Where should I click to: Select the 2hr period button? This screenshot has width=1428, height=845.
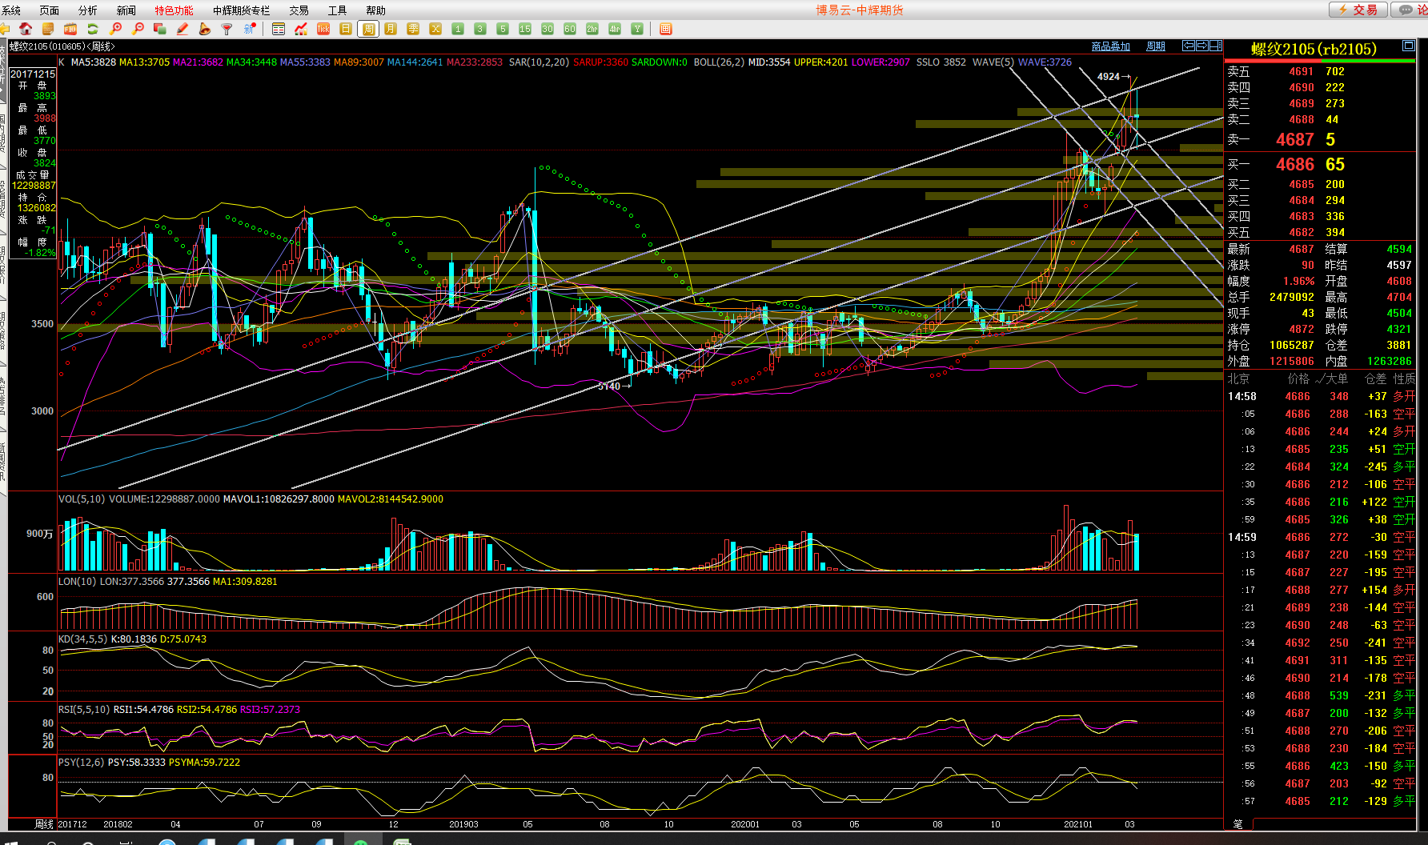point(592,29)
